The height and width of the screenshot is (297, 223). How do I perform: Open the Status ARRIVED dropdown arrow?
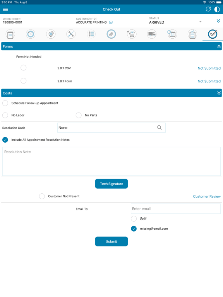tap(201, 22)
